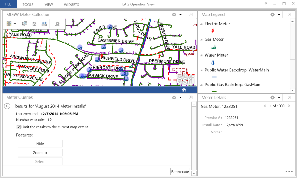Collapse Public Gas Backdrop: GasMain group
Image resolution: width=297 pixels, height=178 pixels.
[x=202, y=85]
